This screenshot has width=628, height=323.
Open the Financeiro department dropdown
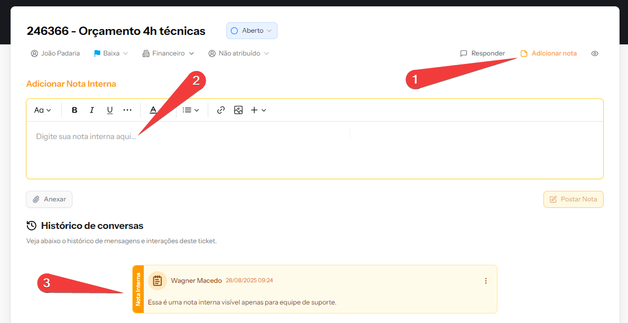pos(168,53)
